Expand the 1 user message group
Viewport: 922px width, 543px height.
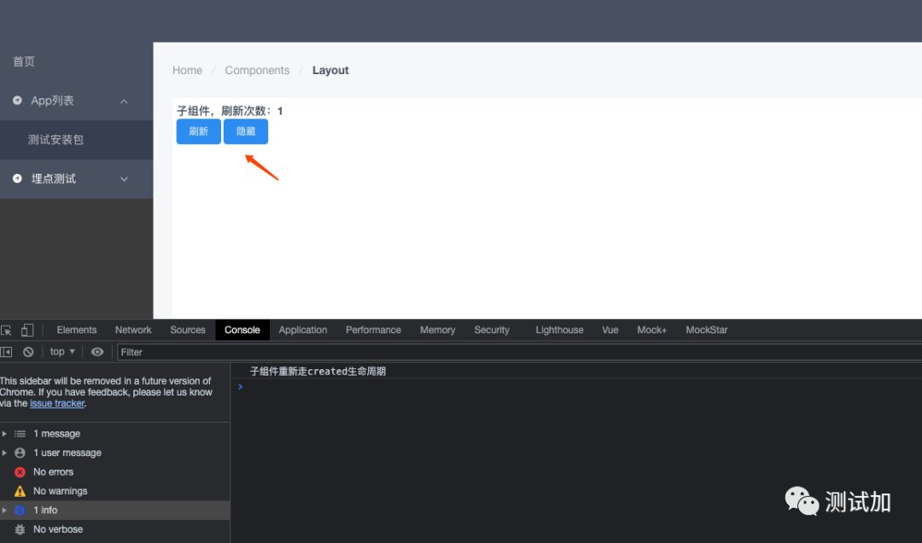pyautogui.click(x=5, y=453)
